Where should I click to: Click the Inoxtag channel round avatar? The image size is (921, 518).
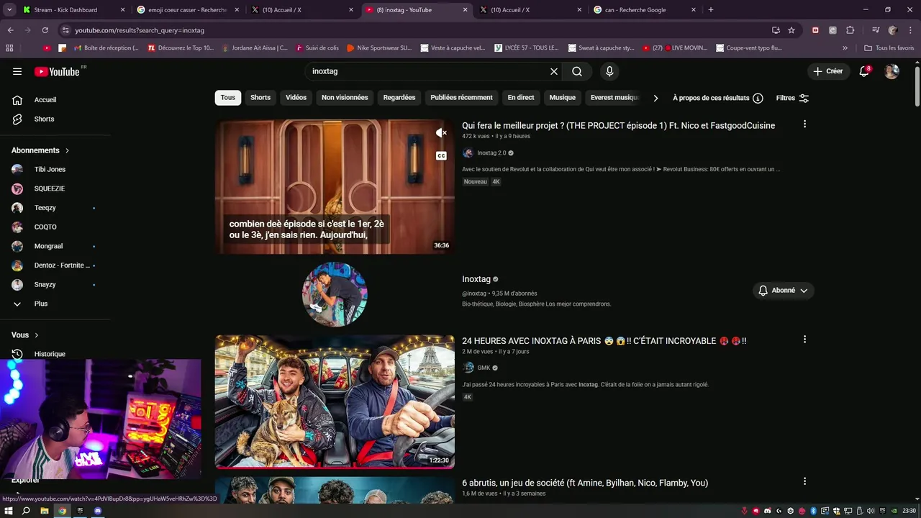click(335, 294)
